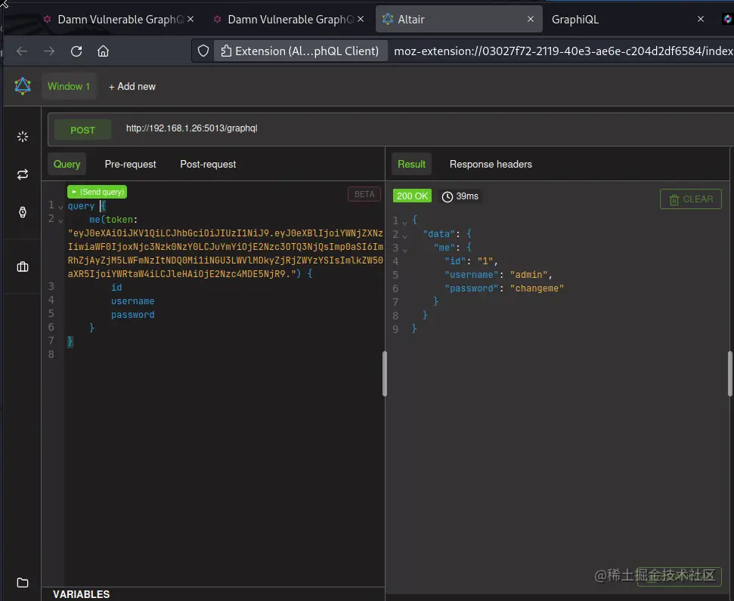Image resolution: width=734 pixels, height=601 pixels.
Task: Click the shield tracking protection icon
Action: pos(203,51)
